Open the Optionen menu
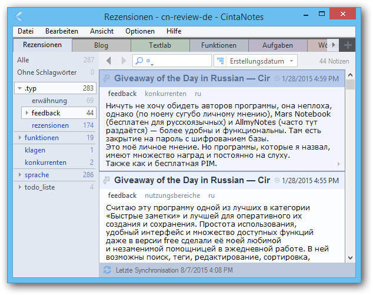The width and height of the screenshot is (373, 295). 140,31
